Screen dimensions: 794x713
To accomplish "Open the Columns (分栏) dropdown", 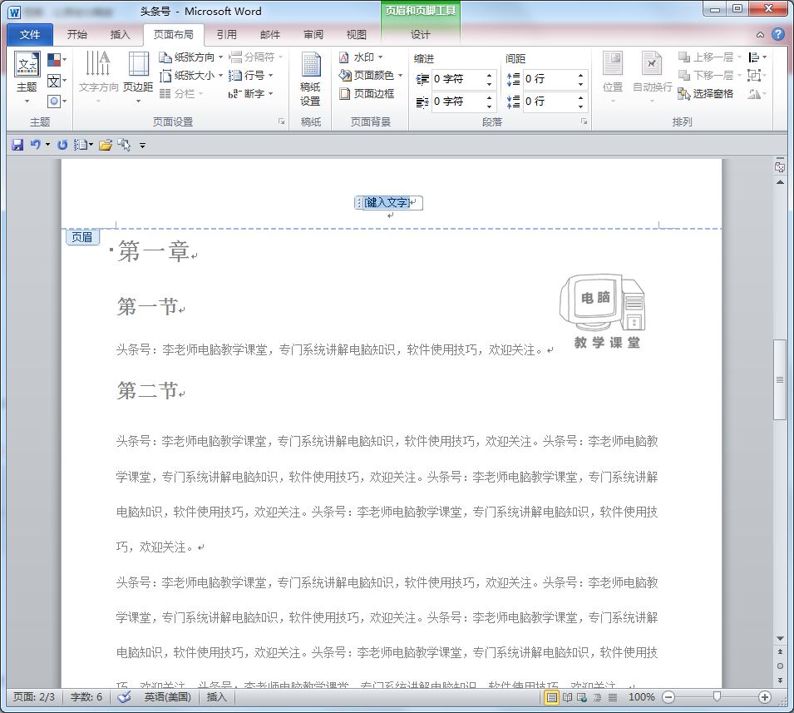I will (181, 94).
